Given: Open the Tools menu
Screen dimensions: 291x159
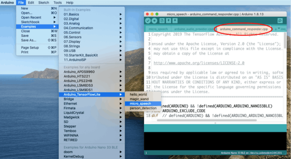Looking at the screenshot, I should (x=57, y=3).
